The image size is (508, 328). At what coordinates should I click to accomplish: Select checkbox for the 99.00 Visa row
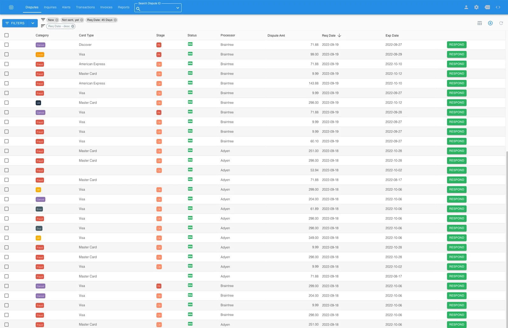pyautogui.click(x=6, y=54)
